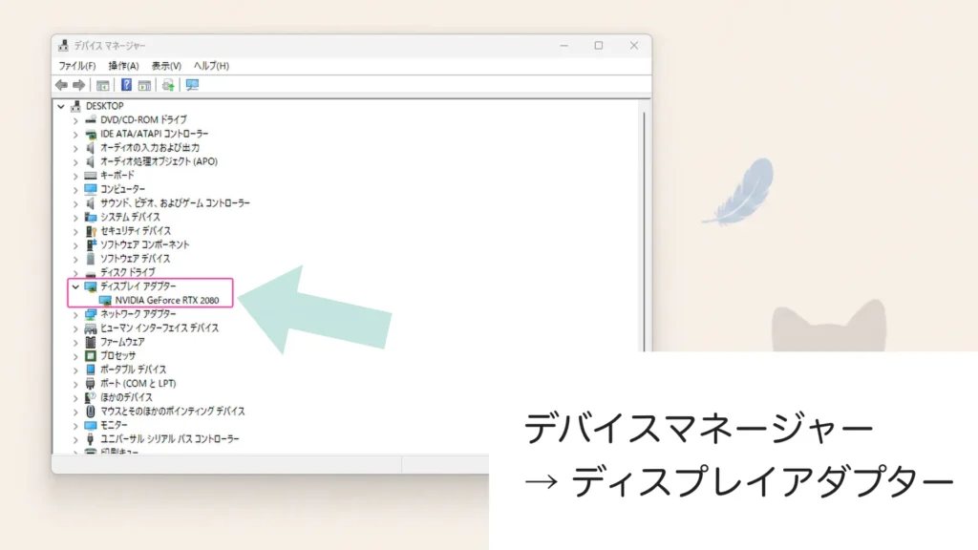Click the IDE ATA/ATAPI controller icon
978x550 pixels.
[91, 134]
